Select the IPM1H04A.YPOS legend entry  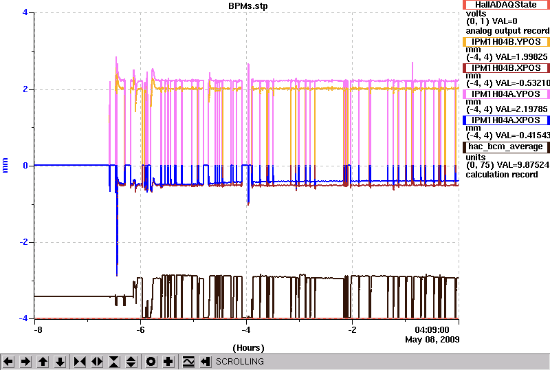pyautogui.click(x=506, y=94)
